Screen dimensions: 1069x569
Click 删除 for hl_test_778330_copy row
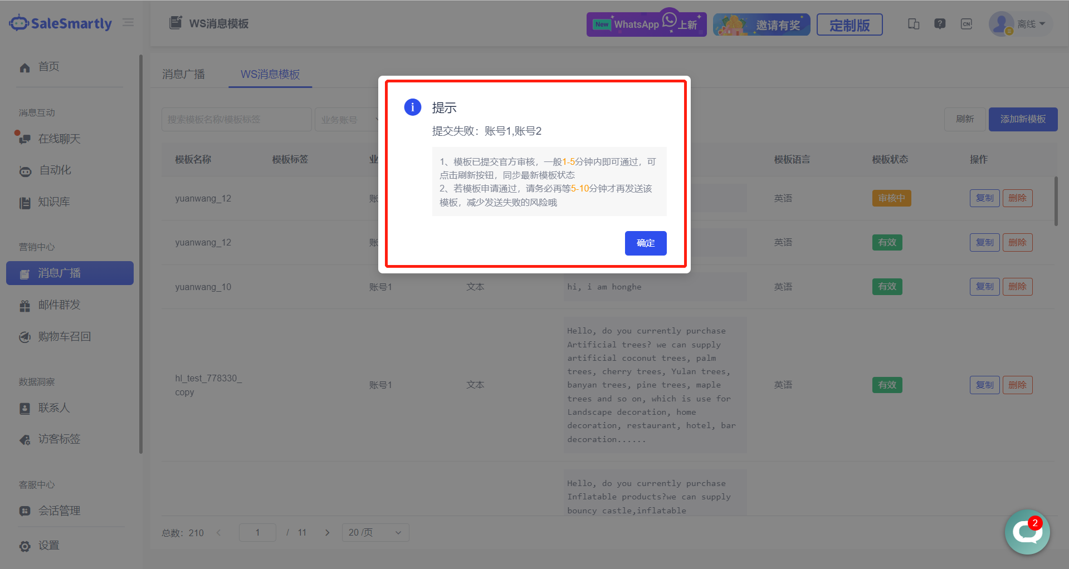(1017, 385)
